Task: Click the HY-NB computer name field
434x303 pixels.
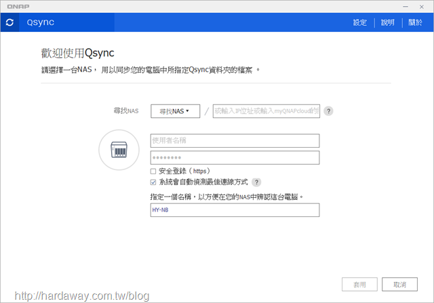Action: point(235,210)
